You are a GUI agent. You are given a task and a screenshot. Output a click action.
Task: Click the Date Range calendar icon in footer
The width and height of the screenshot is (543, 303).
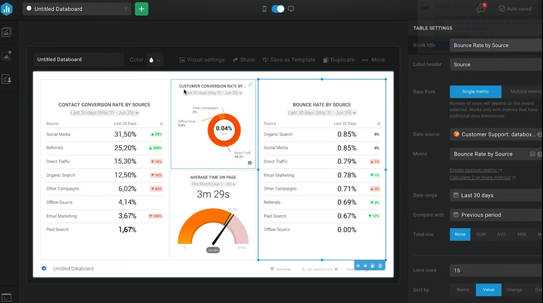[272, 269]
